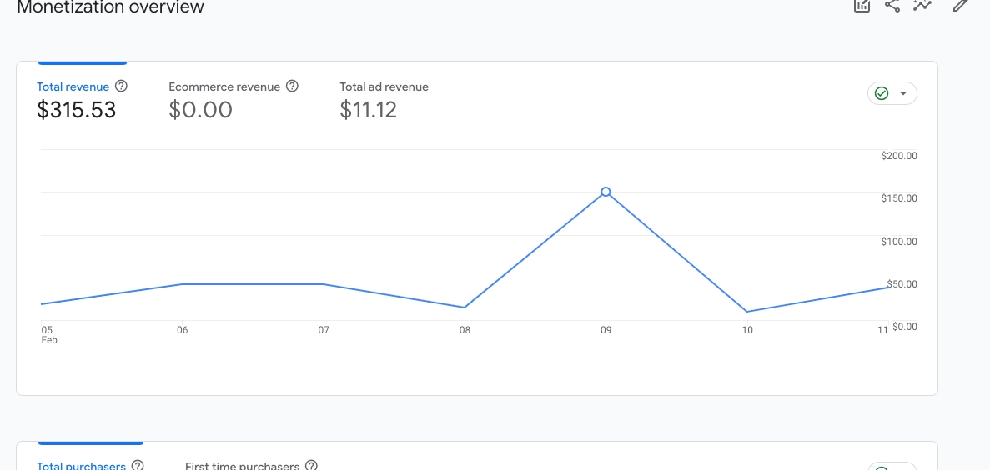
Task: Click the Monetization overview heading
Action: pyautogui.click(x=110, y=7)
